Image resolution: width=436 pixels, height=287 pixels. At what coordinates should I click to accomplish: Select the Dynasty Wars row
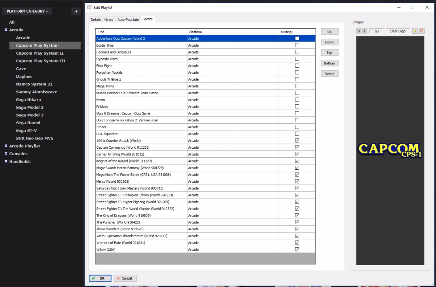205,59
